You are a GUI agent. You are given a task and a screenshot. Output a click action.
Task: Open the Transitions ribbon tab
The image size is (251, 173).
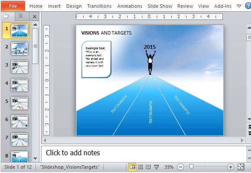pyautogui.click(x=100, y=6)
